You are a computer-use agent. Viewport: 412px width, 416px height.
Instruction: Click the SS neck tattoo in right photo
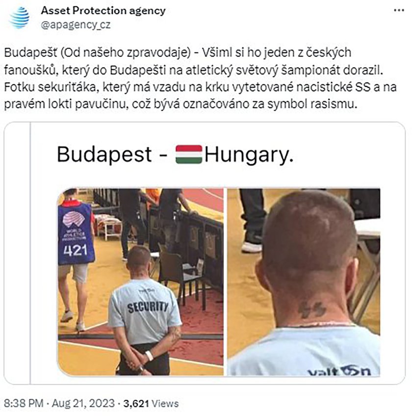[x=311, y=310]
